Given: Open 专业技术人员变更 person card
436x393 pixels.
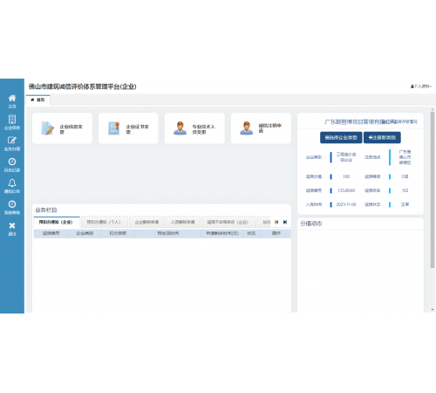Looking at the screenshot, I should [x=194, y=128].
